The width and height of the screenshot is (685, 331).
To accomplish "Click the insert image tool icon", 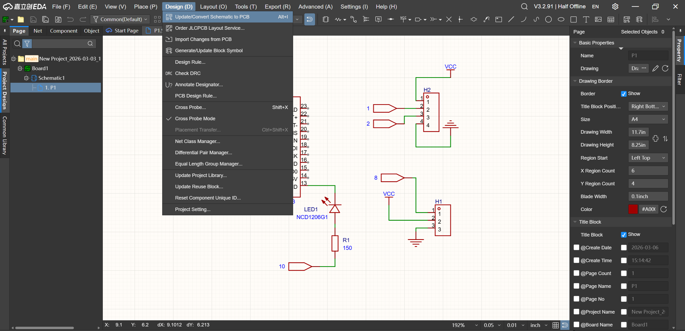I will point(598,19).
